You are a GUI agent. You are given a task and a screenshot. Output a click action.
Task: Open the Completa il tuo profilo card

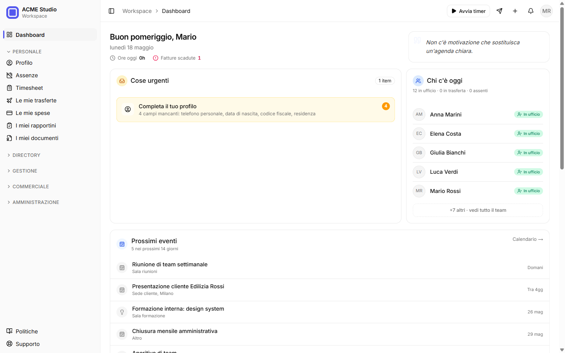255,110
